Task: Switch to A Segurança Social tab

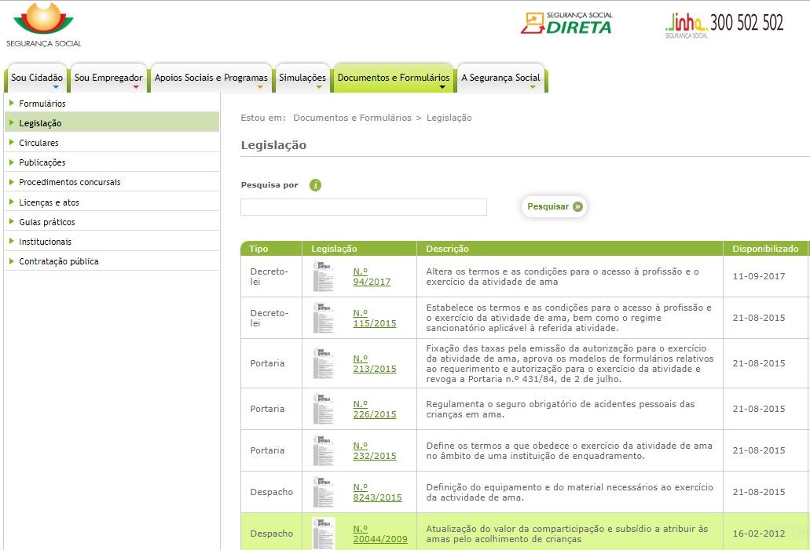Action: point(500,78)
